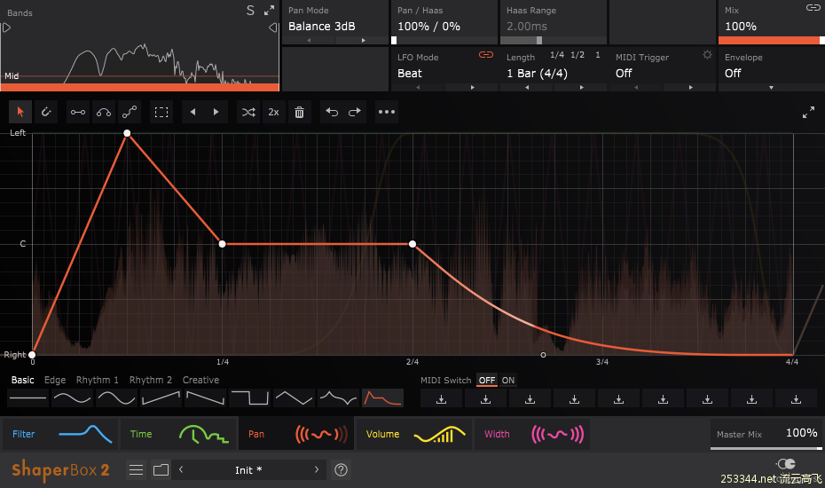Click the 2x double wave button
825x488 pixels.
pos(273,112)
